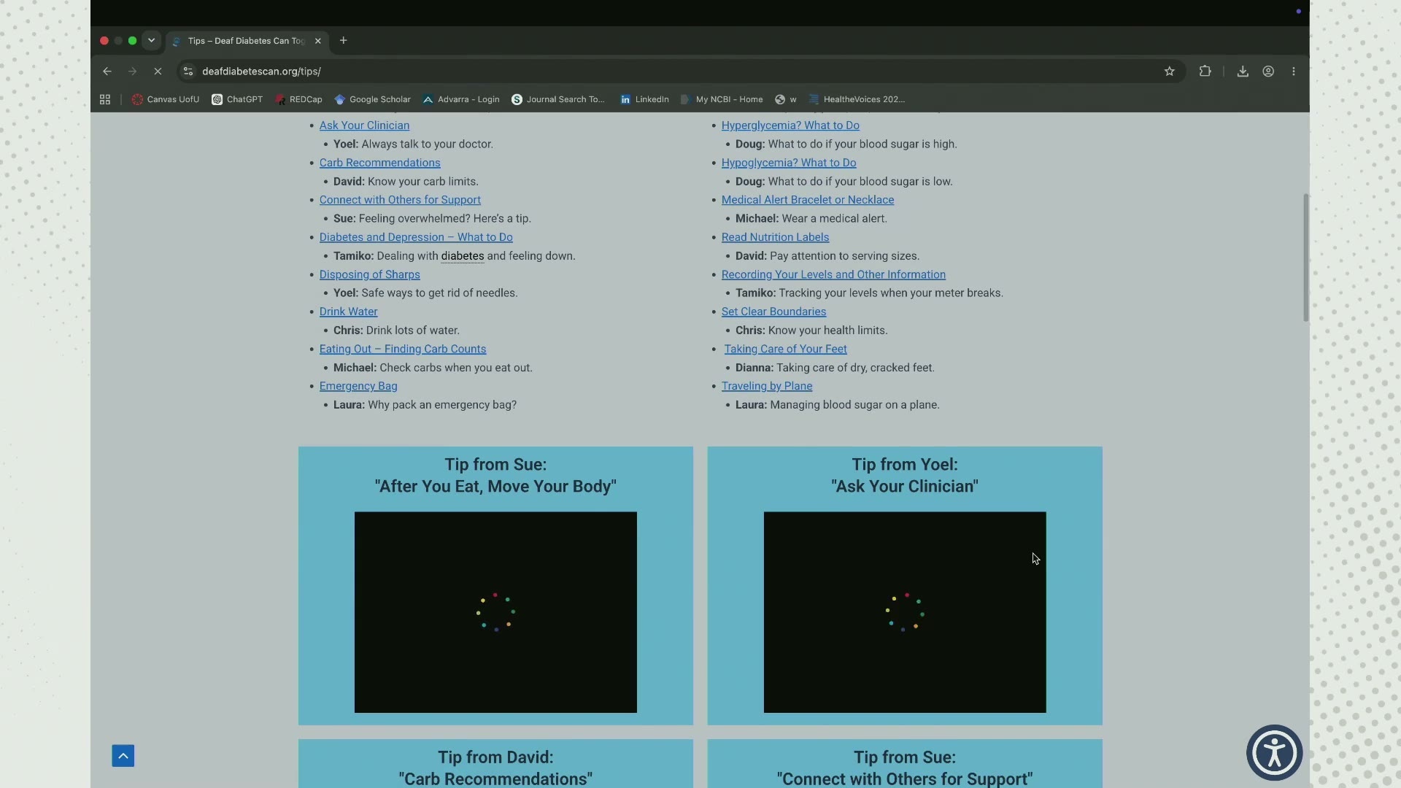This screenshot has height=788, width=1401.
Task: Open the Extensions puzzle icon
Action: 1205,72
